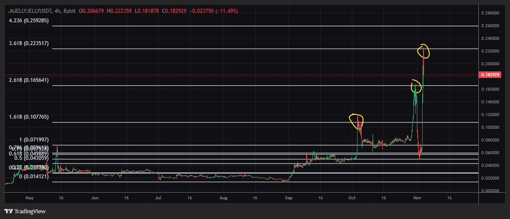Click the close value C0.182929 in the header
510x219 pixels.
click(x=174, y=11)
